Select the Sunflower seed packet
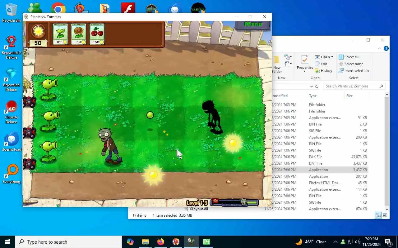Image resolution: width=398 pixels, height=248 pixels. pyautogui.click(x=79, y=34)
